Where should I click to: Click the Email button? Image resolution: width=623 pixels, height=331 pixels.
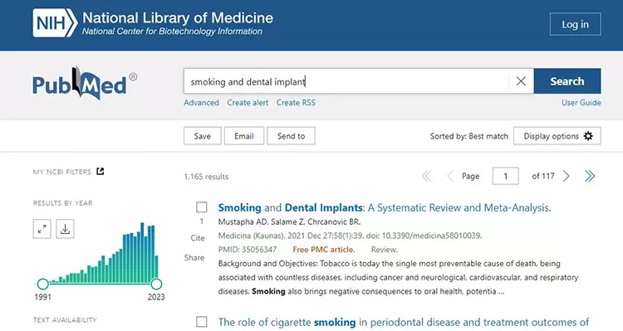pyautogui.click(x=244, y=136)
